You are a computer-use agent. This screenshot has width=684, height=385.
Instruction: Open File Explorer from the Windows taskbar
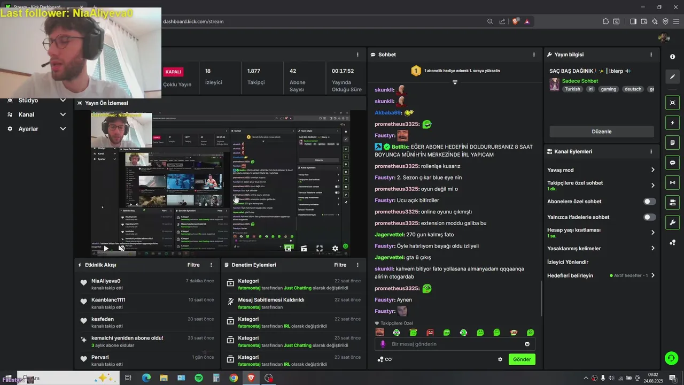(x=164, y=378)
